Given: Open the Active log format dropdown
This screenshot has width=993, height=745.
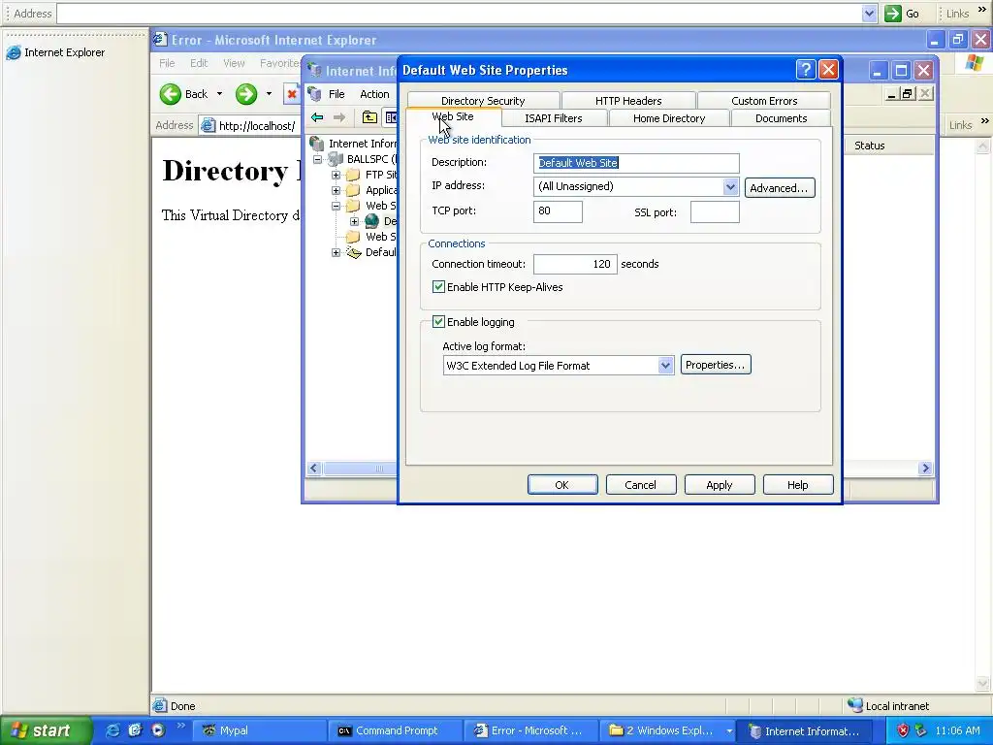Looking at the screenshot, I should pyautogui.click(x=665, y=366).
